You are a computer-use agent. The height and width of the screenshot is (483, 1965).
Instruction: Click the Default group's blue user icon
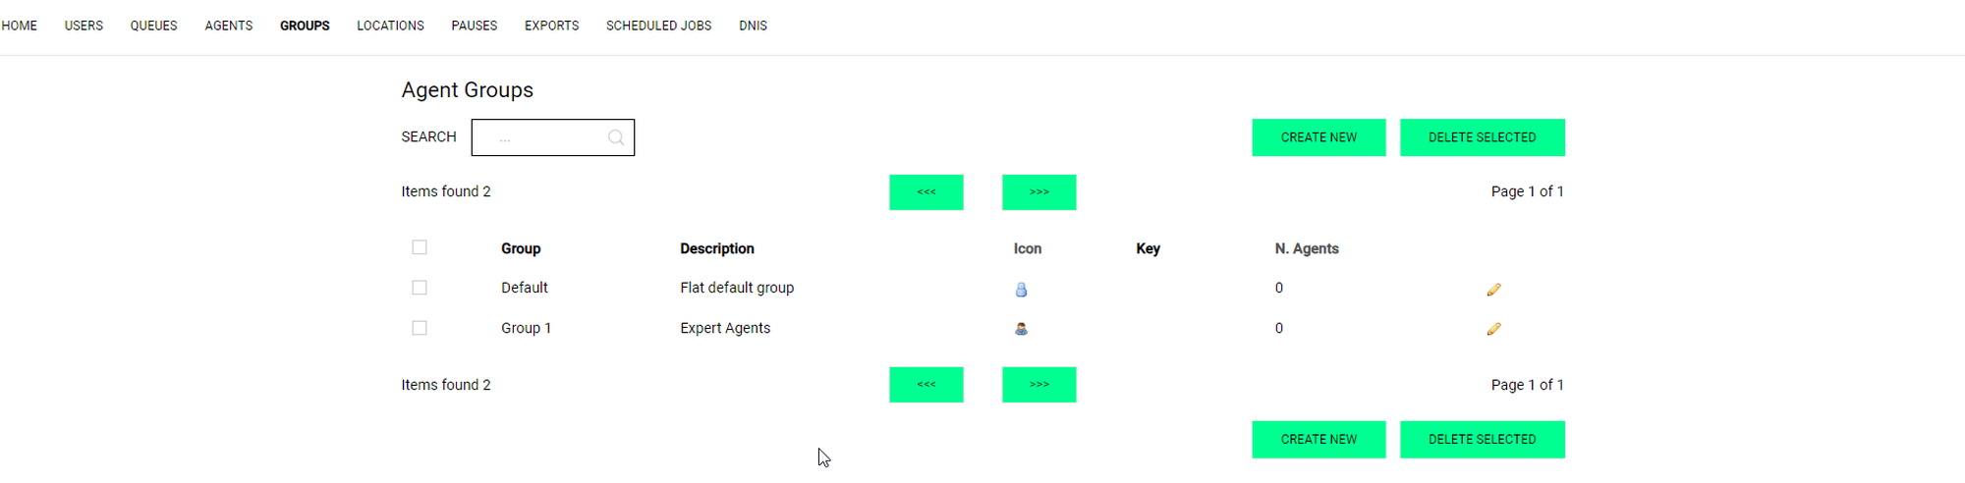[1021, 290]
